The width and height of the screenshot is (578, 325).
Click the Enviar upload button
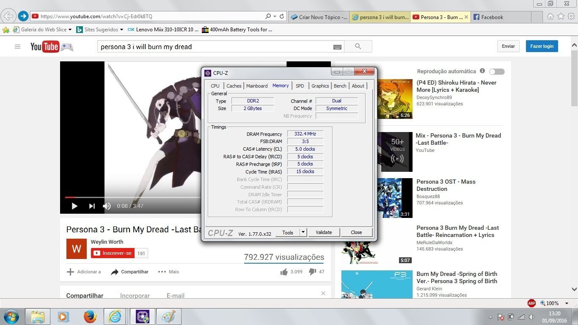pyautogui.click(x=508, y=46)
